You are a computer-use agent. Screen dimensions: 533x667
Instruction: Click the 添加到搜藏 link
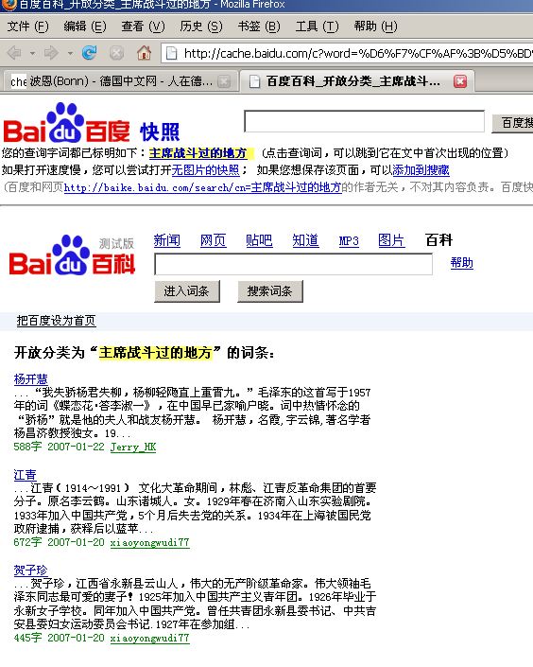pyautogui.click(x=421, y=170)
